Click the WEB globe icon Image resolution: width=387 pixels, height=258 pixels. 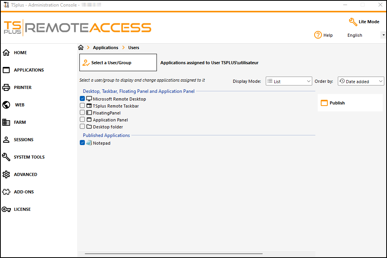[6, 105]
